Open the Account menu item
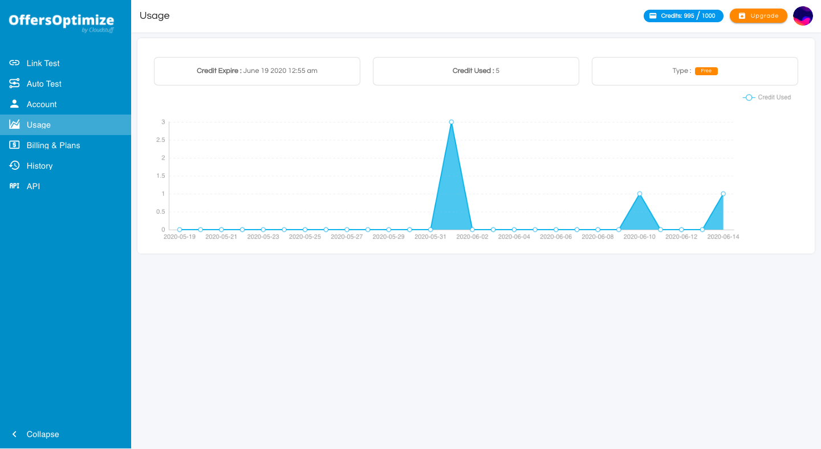821x449 pixels. 66,104
